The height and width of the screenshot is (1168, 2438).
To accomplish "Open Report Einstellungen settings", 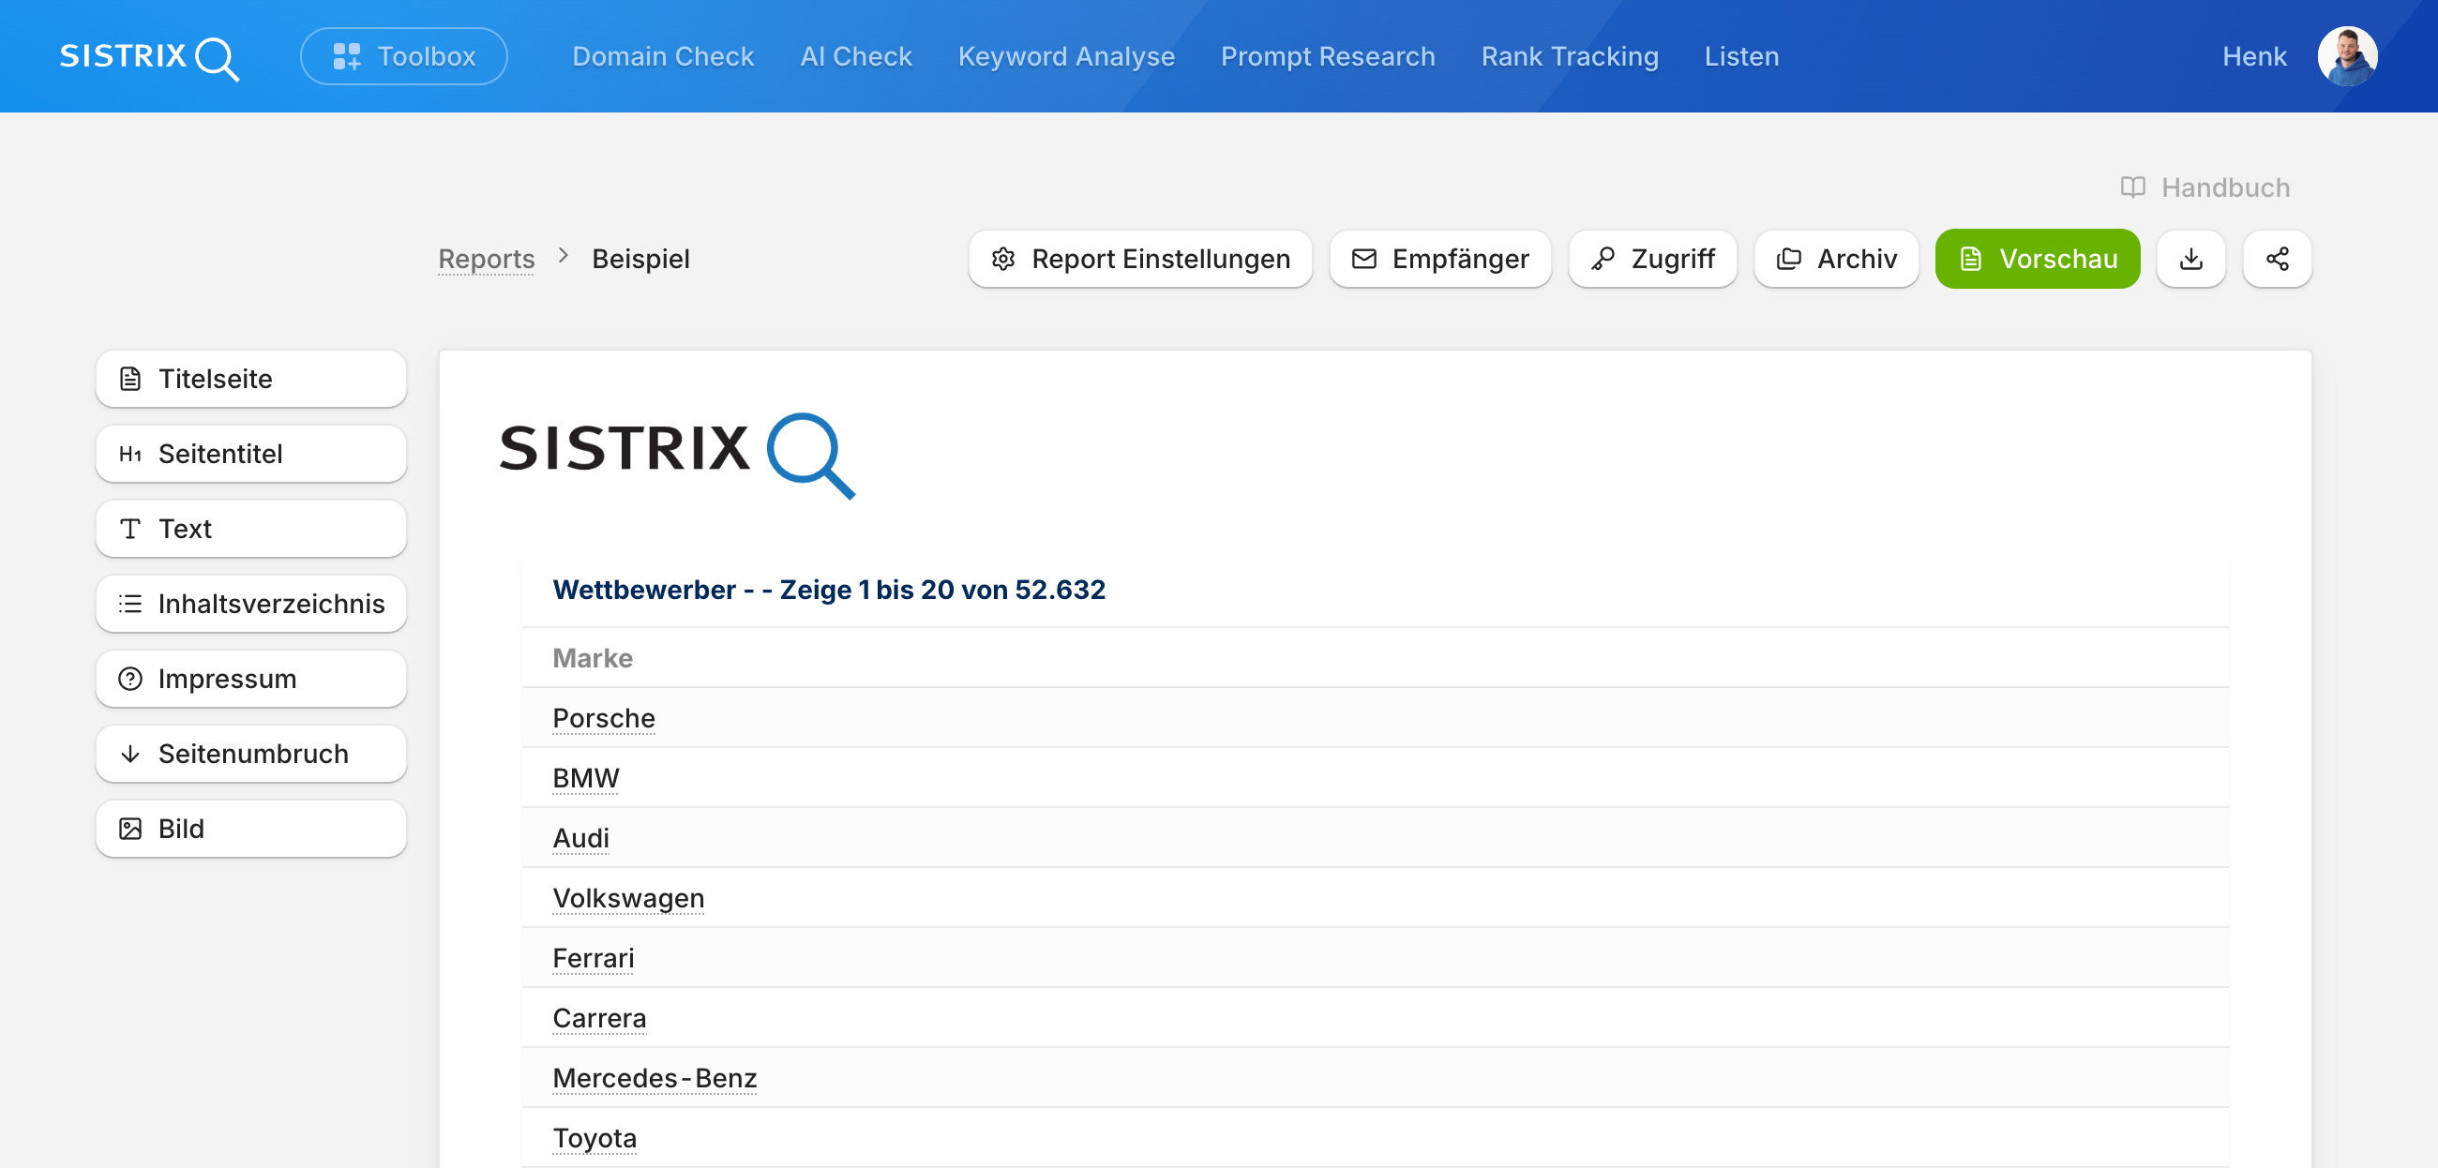I will tap(1140, 259).
